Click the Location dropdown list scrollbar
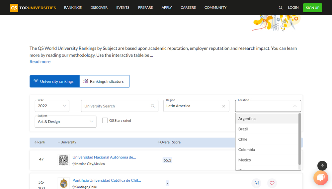332x189 pixels. click(299, 139)
